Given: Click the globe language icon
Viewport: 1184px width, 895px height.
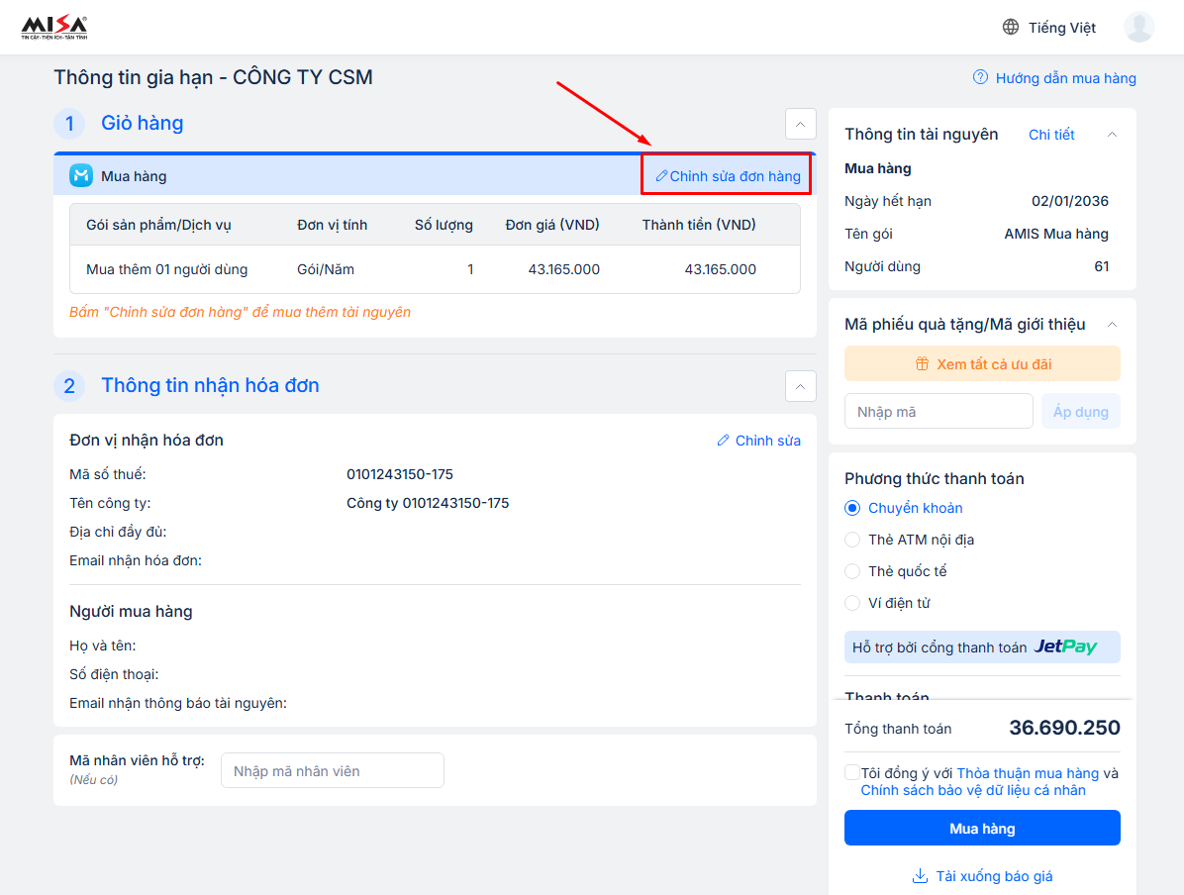Looking at the screenshot, I should click(x=1011, y=27).
